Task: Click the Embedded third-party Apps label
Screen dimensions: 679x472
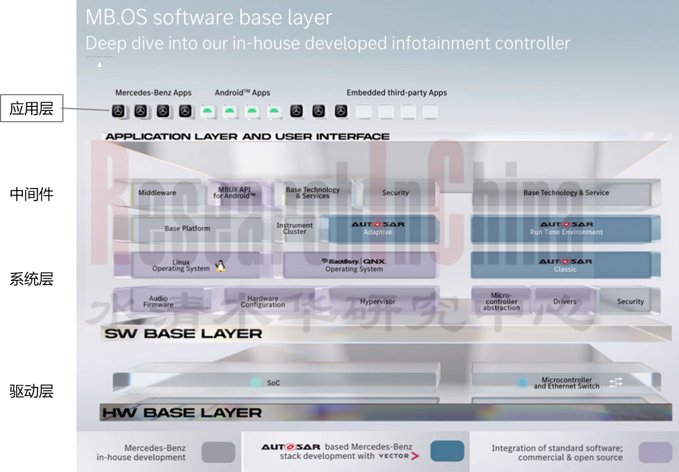Action: tap(397, 93)
